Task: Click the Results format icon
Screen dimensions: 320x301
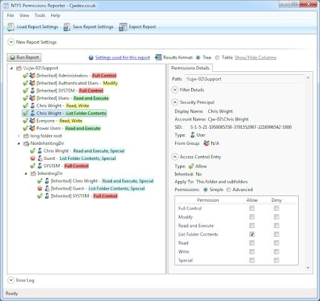Action: point(158,57)
